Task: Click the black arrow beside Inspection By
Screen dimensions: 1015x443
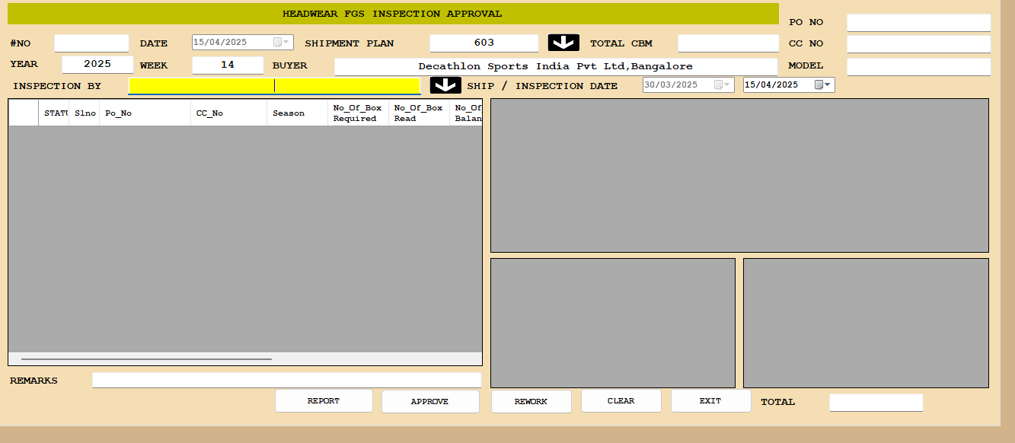Action: 445,85
